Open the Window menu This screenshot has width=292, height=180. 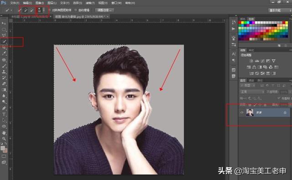[116, 3]
